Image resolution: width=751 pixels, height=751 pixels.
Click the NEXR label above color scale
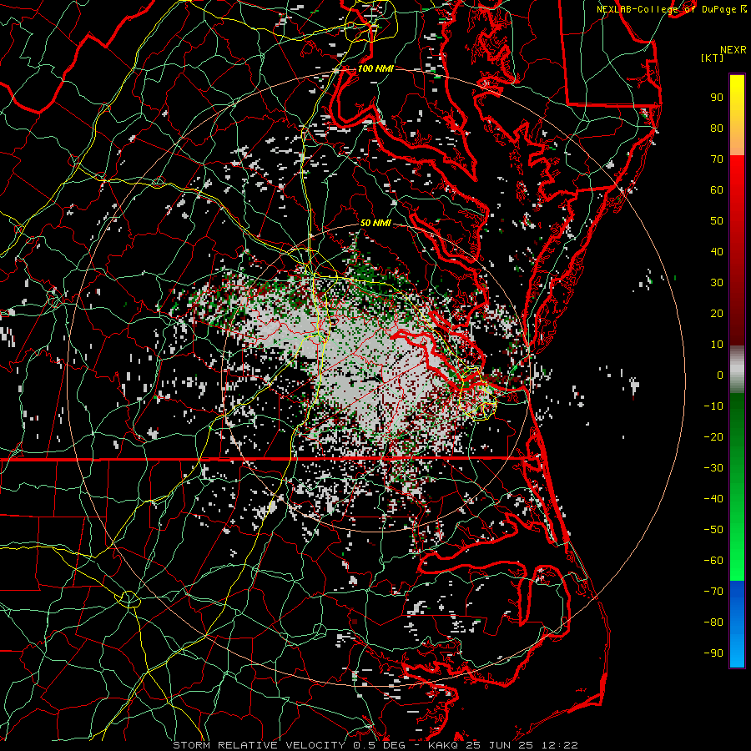point(733,49)
